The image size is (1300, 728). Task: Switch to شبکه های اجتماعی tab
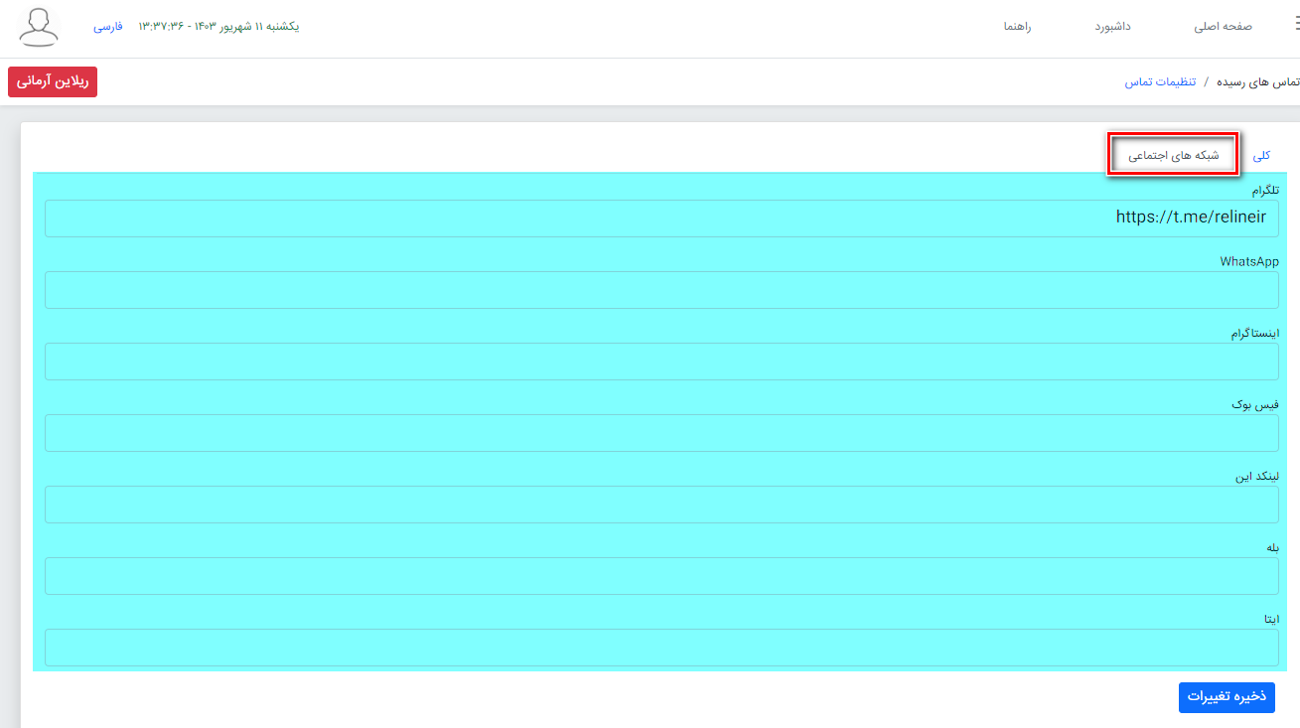point(1173,155)
